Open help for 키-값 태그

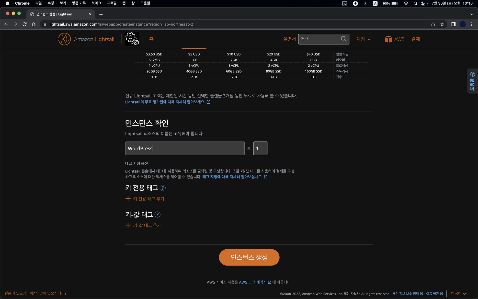[x=158, y=215]
